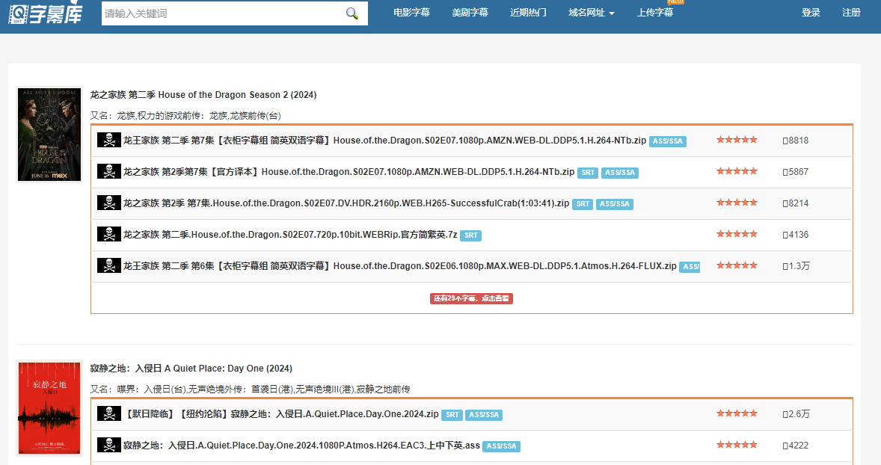Open A Quiet Place Day One poster

point(49,408)
